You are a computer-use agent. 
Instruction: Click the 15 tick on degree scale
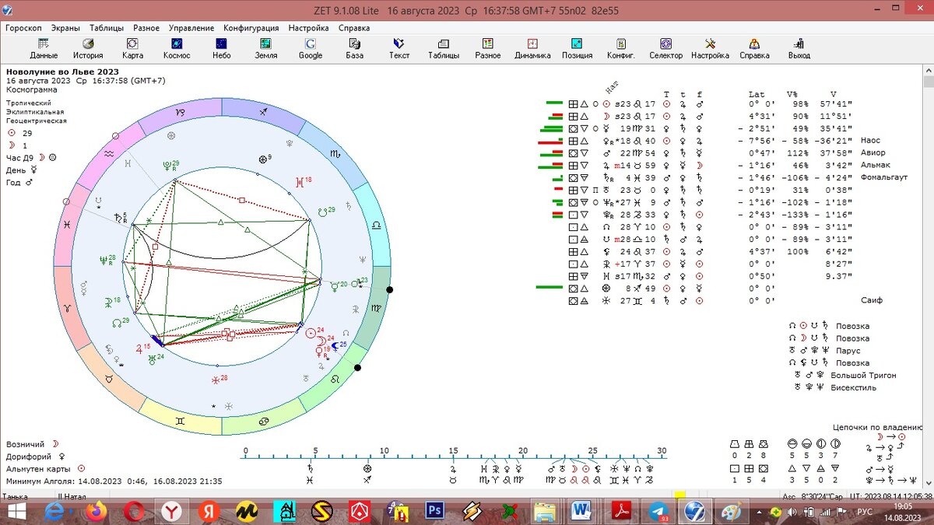pyautogui.click(x=453, y=451)
